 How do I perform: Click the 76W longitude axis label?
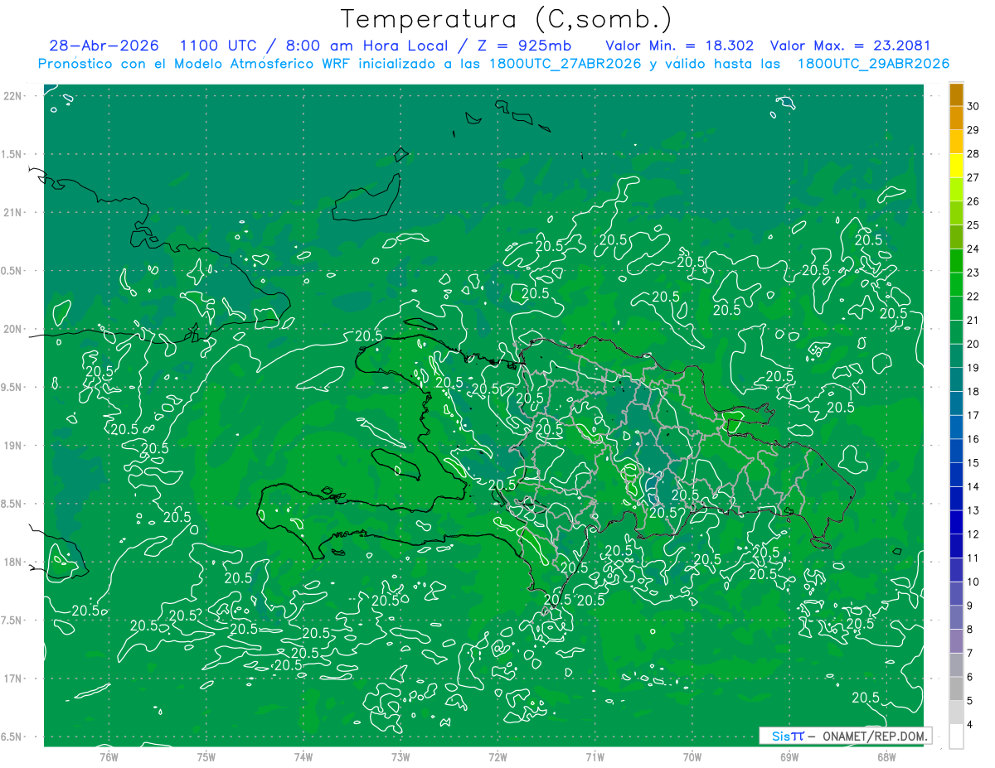coord(109,756)
